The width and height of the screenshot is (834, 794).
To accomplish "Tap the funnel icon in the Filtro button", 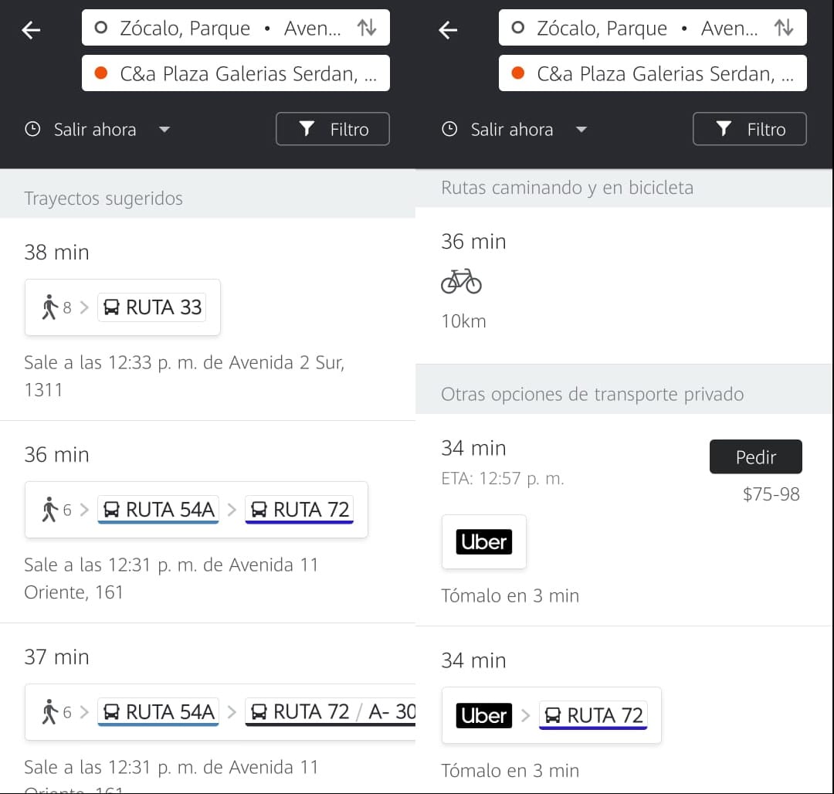I will click(x=308, y=129).
